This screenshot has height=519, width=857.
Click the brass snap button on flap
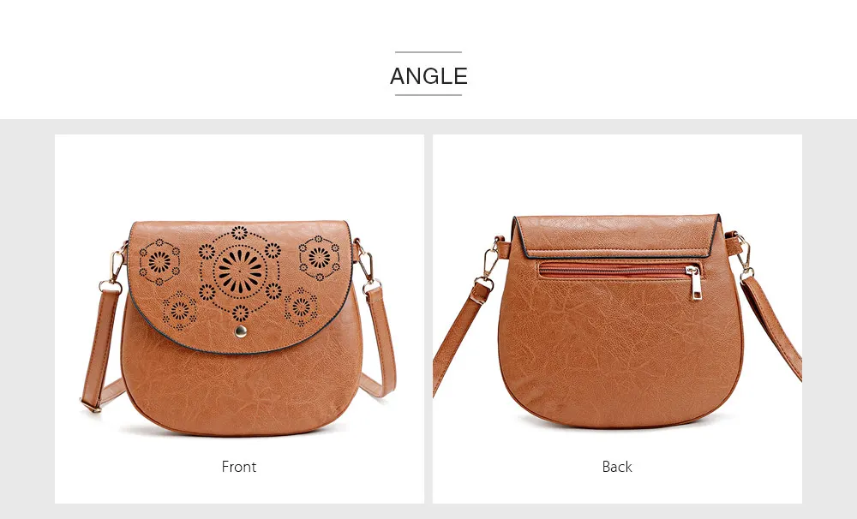tap(241, 331)
